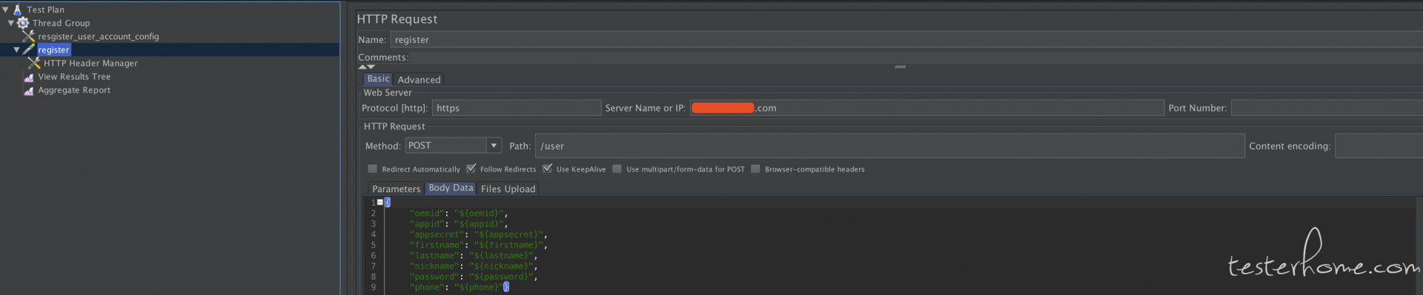Click the Aggregate Report icon

pyautogui.click(x=29, y=90)
